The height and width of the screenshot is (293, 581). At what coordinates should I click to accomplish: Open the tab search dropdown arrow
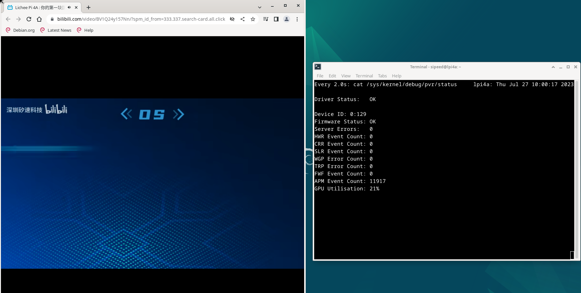(260, 7)
